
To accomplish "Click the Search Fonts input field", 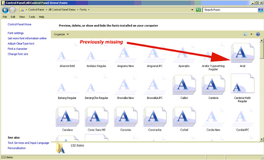I will pyautogui.click(x=230, y=10).
